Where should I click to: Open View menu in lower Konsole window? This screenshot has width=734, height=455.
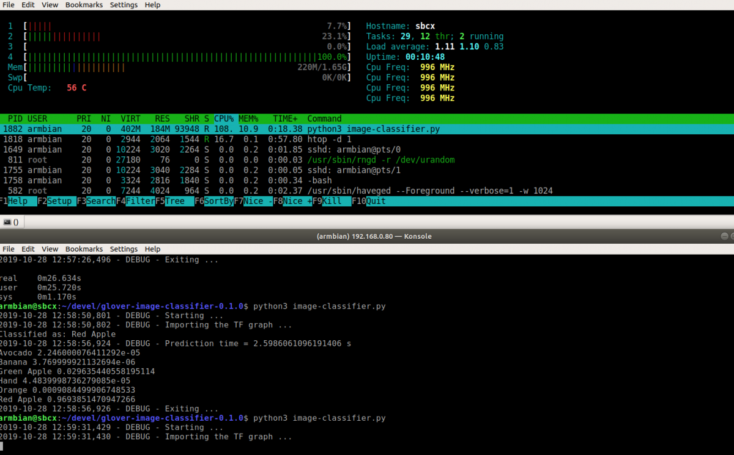(x=50, y=249)
